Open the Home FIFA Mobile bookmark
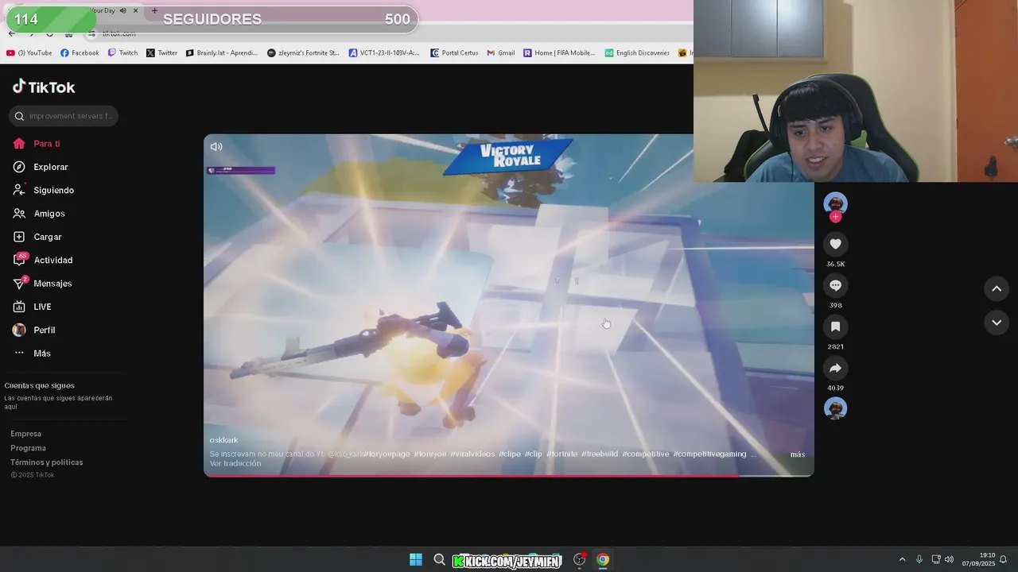The height and width of the screenshot is (572, 1018). coord(559,53)
